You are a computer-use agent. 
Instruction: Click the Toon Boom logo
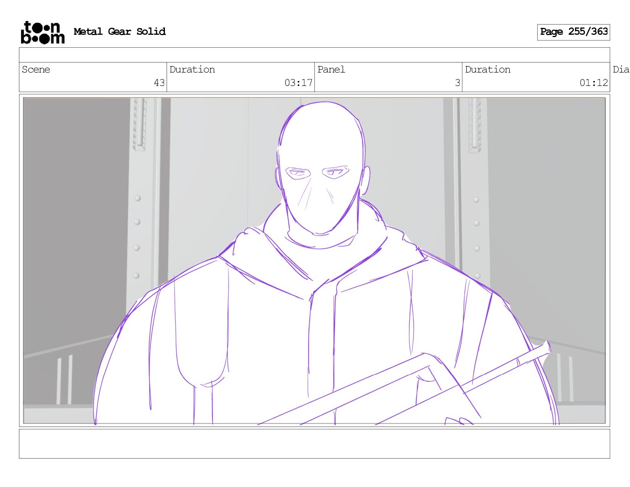tap(42, 32)
